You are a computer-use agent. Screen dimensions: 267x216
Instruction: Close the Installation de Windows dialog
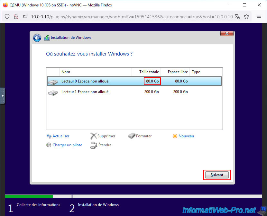pos(227,33)
